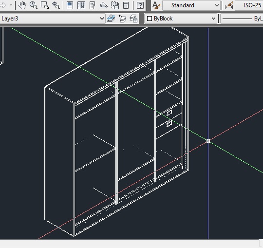This screenshot has height=248, width=263.
Task: Open the Sheet Set Manager
Action: click(103, 5)
